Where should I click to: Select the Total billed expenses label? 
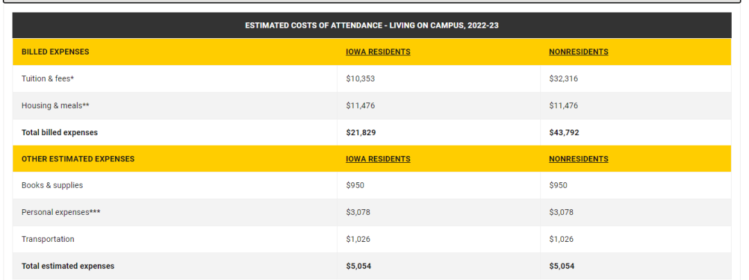click(60, 132)
